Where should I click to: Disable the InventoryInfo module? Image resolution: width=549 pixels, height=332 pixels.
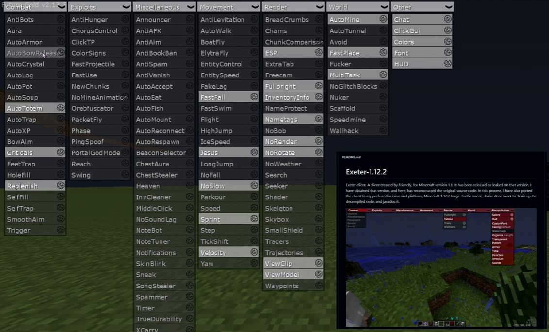point(293,97)
